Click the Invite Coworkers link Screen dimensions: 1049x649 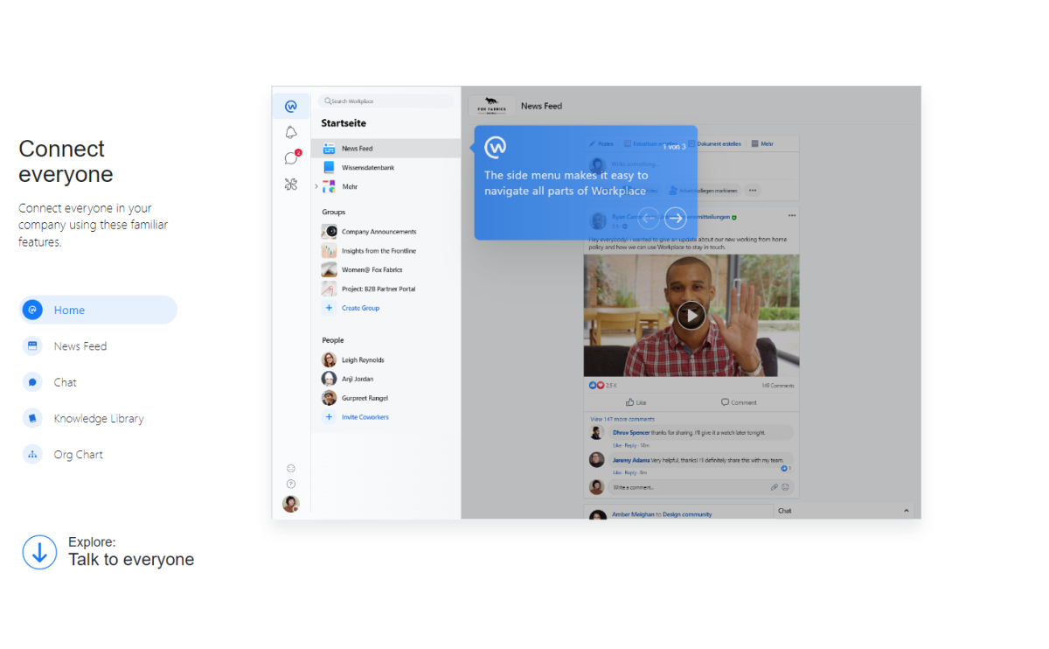pyautogui.click(x=365, y=417)
